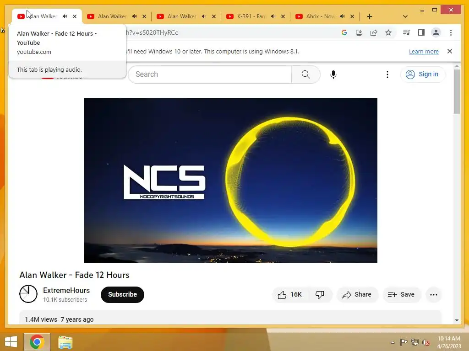The width and height of the screenshot is (469, 351).
Task: Close the third Alan Walker tab
Action: [213, 16]
